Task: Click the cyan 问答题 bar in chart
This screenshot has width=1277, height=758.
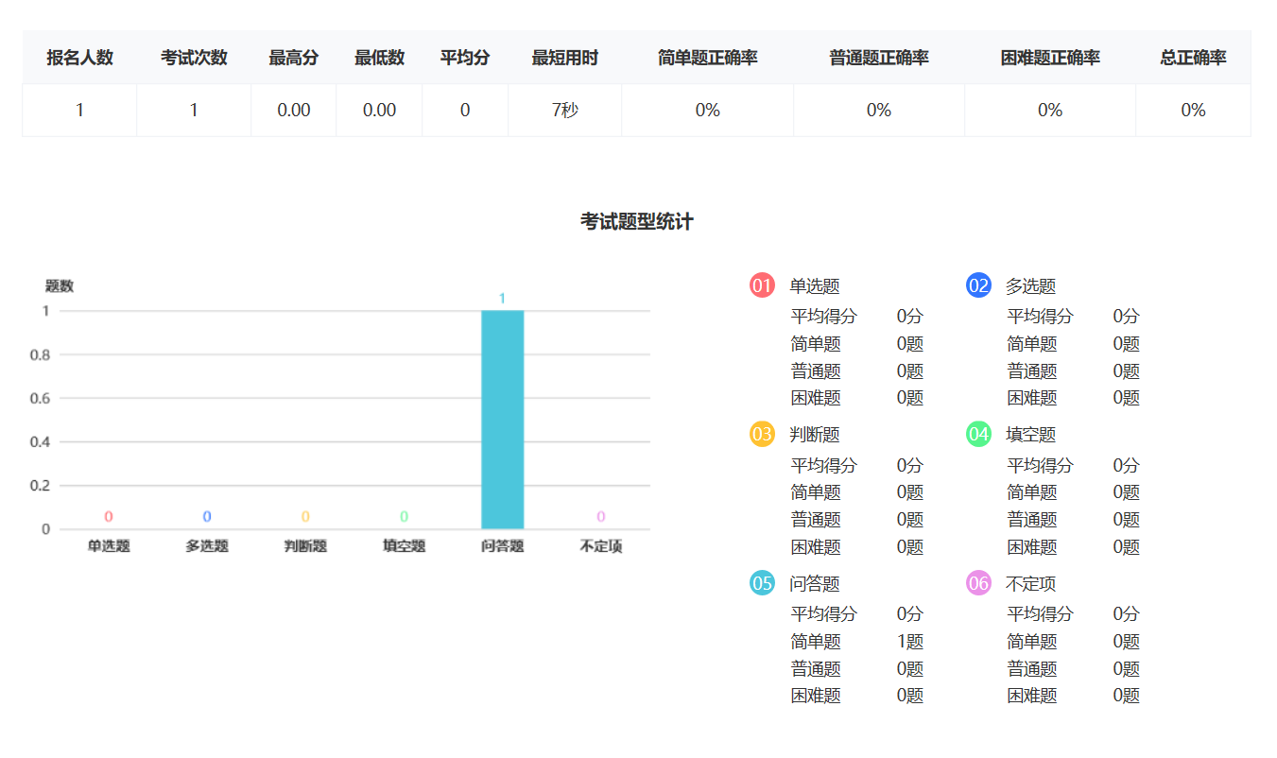Action: point(502,420)
